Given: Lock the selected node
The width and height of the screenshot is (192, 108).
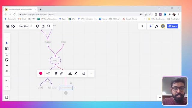Looking at the screenshot, I should (x=84, y=73).
